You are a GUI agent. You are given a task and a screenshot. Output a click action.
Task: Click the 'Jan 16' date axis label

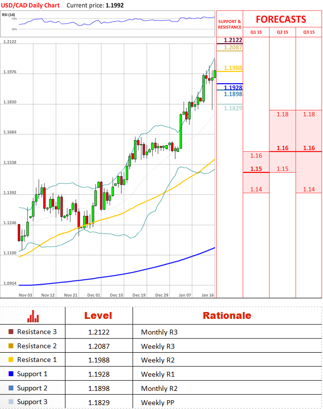pos(208,295)
